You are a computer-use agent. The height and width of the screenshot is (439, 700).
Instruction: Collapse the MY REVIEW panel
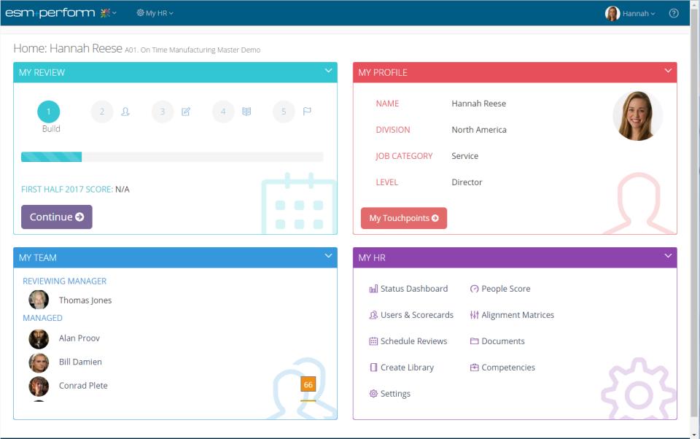pos(327,71)
